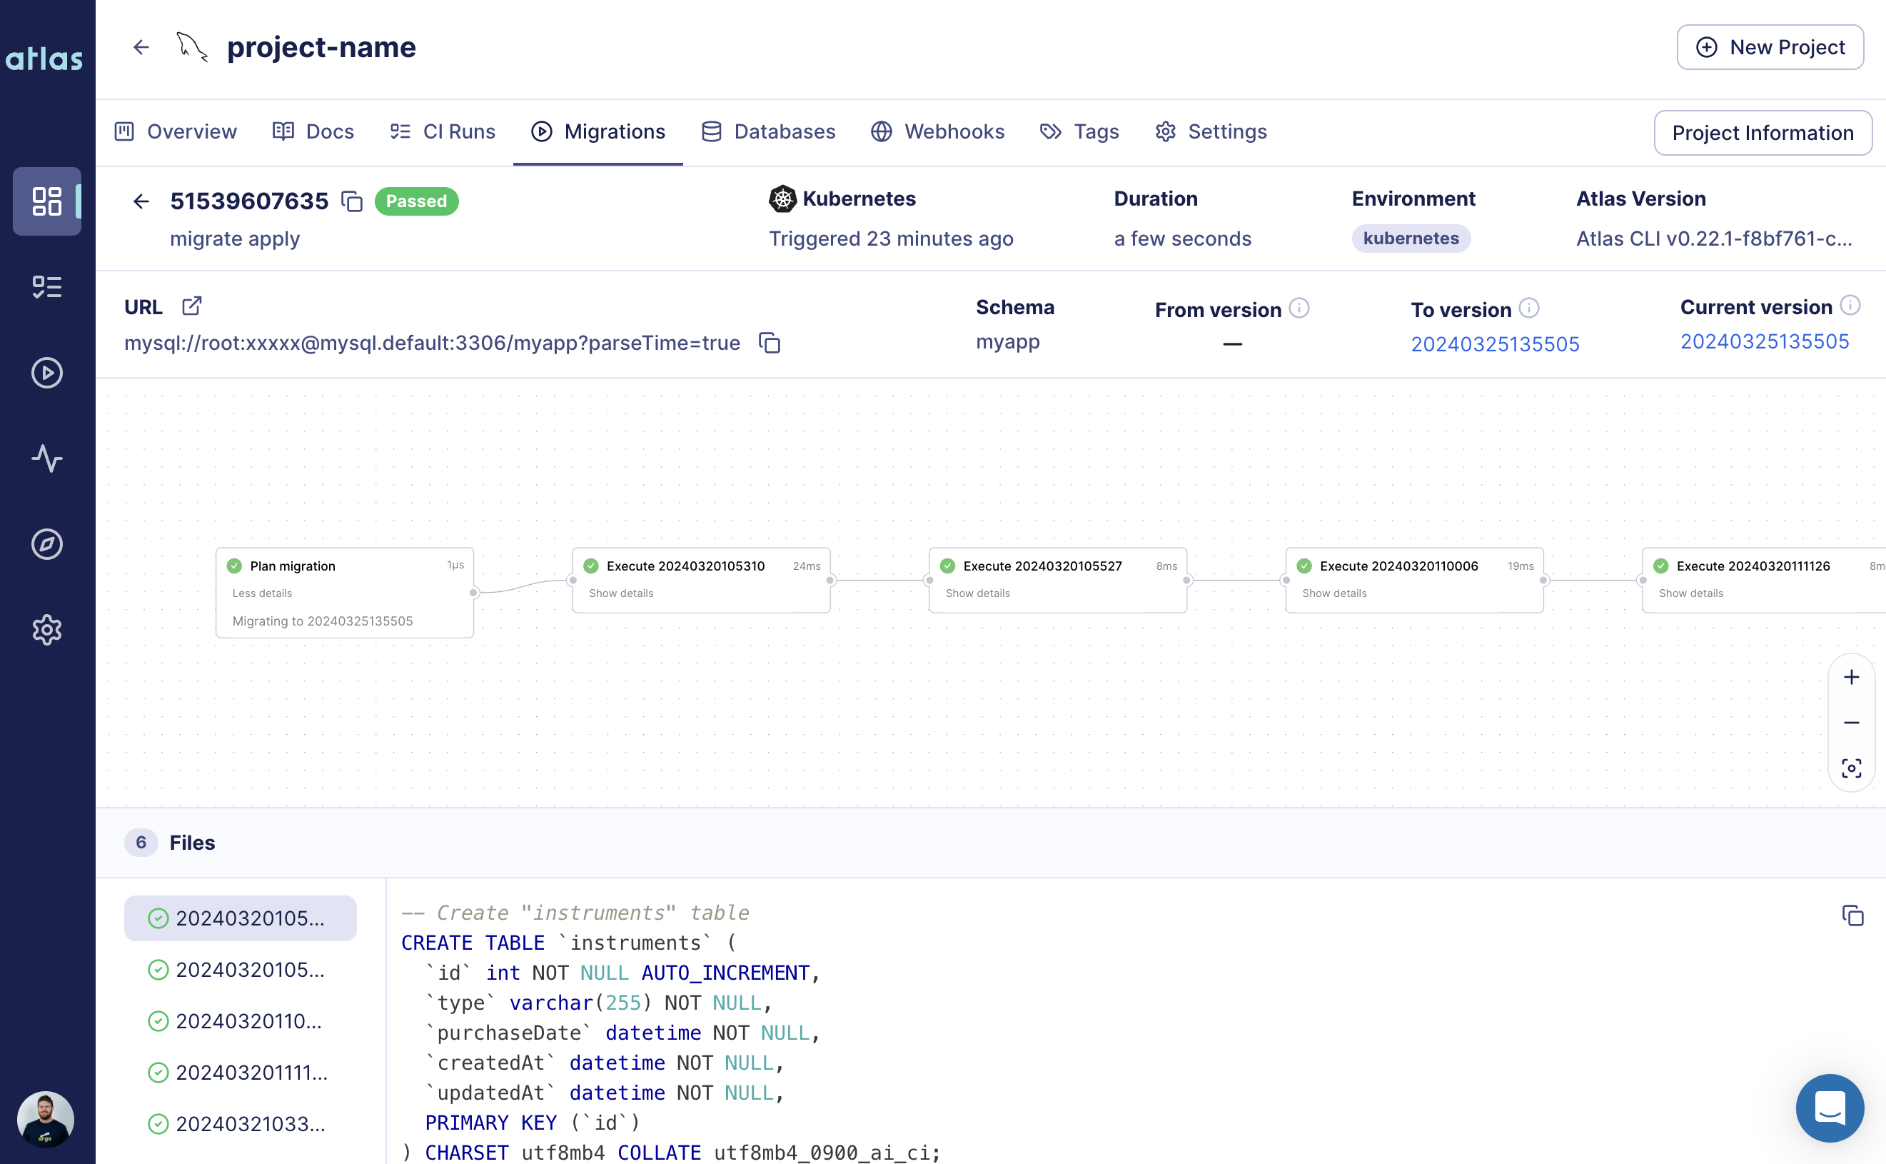Switch to the Databases tab

pyautogui.click(x=784, y=131)
